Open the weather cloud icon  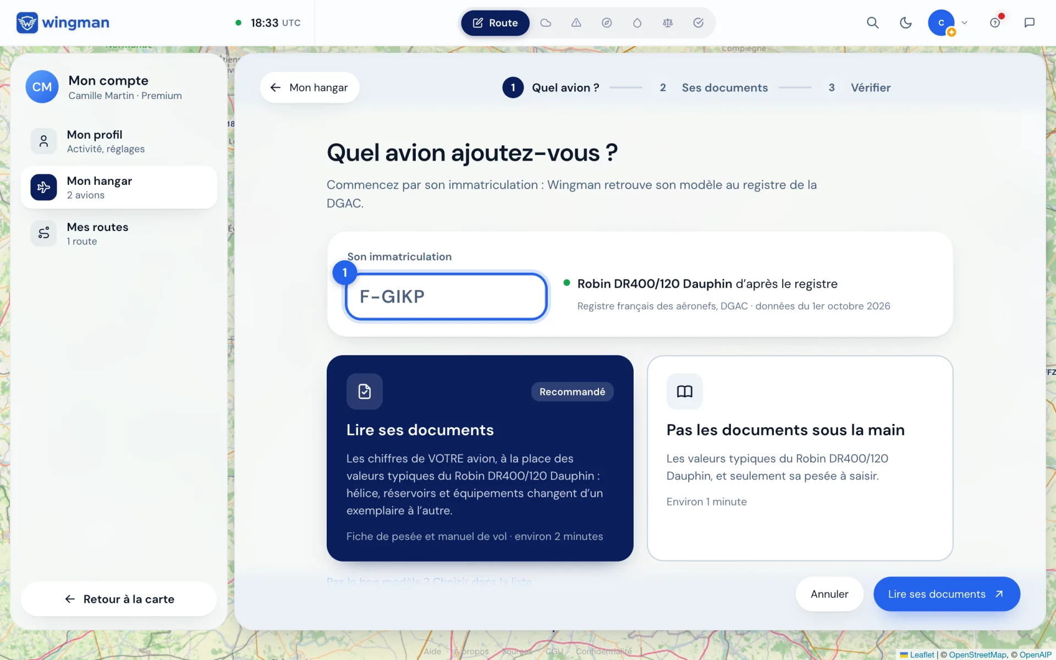click(x=546, y=23)
